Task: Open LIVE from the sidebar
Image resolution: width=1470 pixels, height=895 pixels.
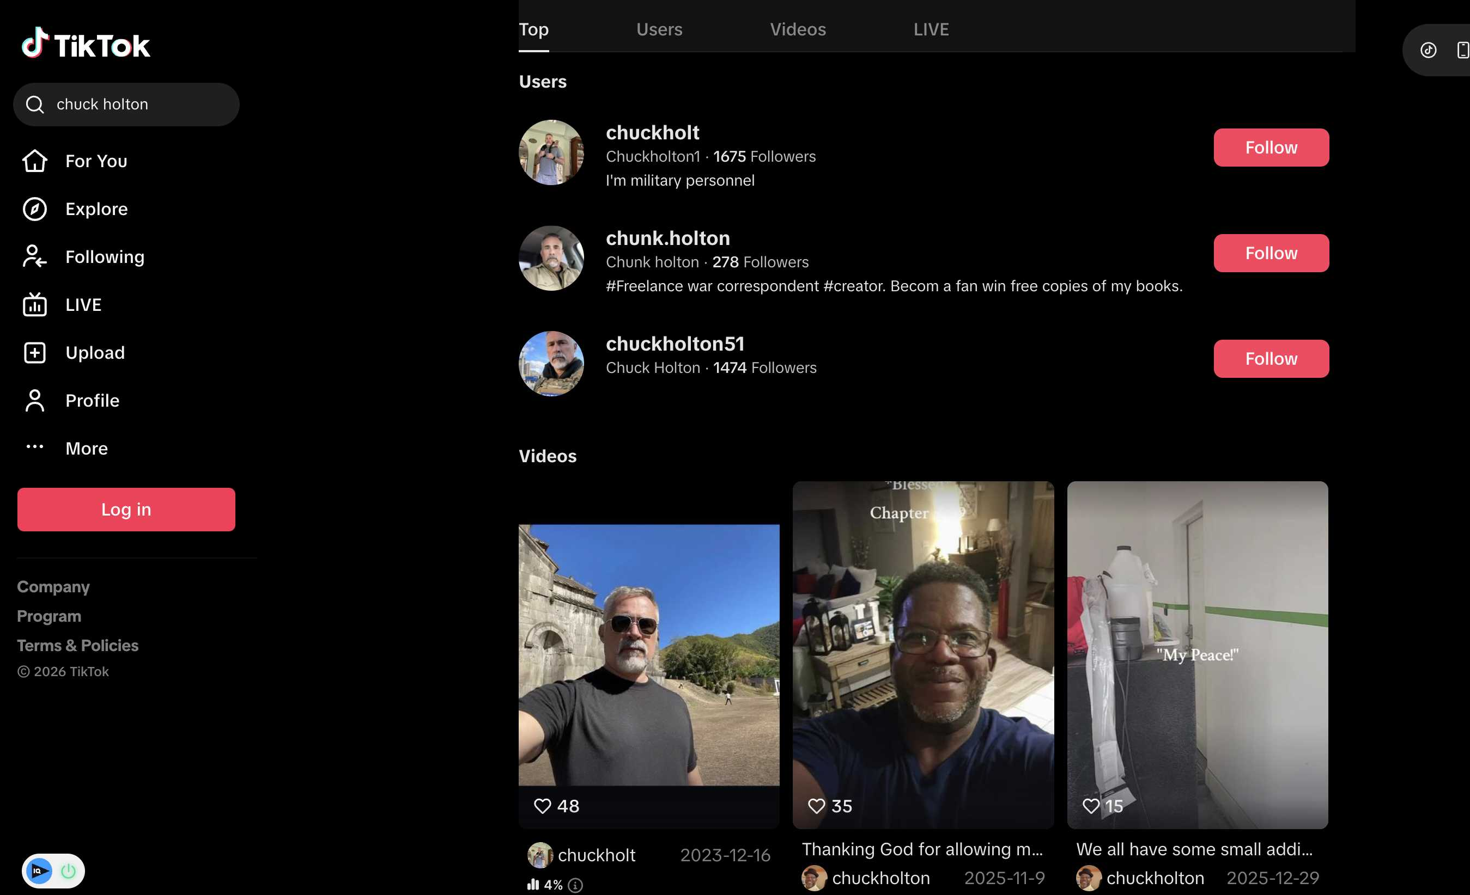Action: 83,305
